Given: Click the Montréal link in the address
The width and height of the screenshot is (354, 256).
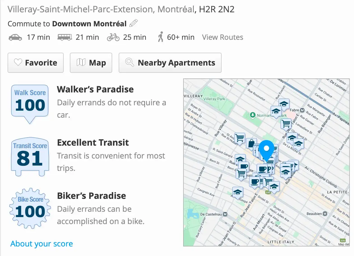Looking at the screenshot, I should (x=176, y=9).
